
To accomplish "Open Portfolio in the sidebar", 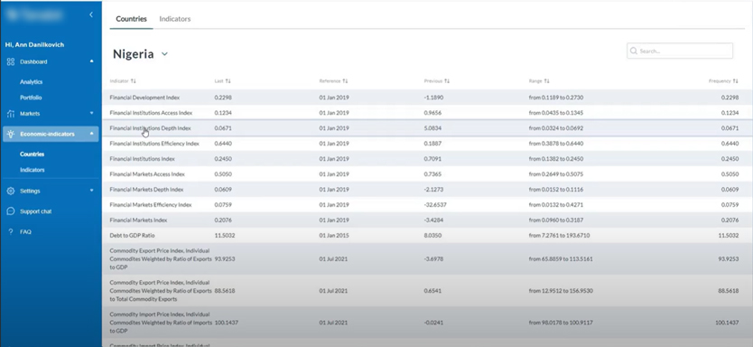I will pos(31,98).
